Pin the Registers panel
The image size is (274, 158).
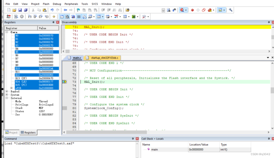click(x=53, y=22)
